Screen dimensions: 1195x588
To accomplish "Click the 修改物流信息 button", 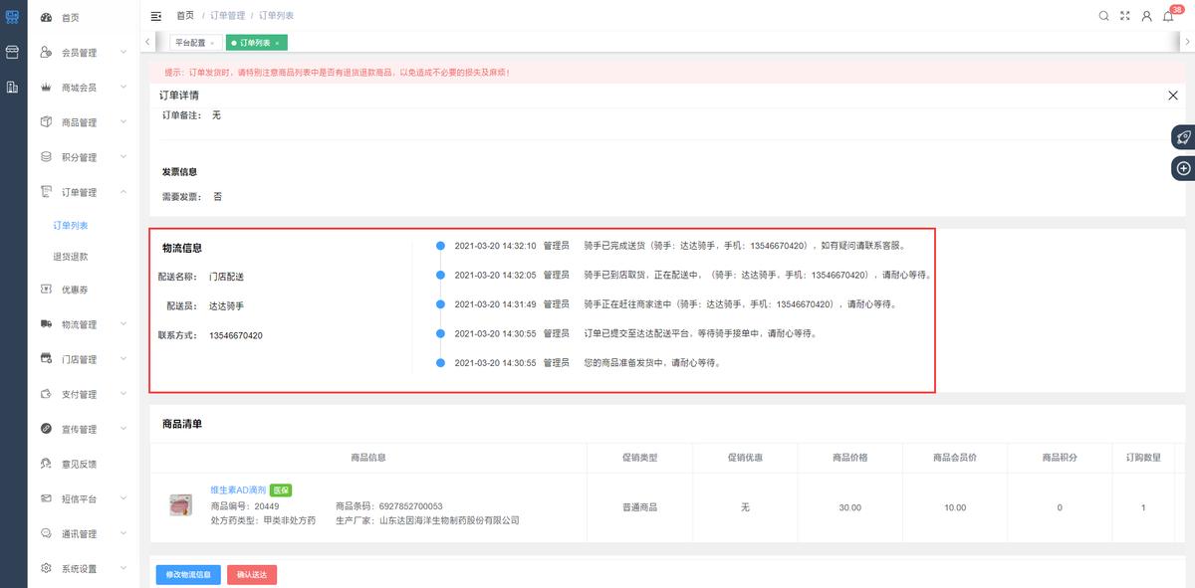I will tap(188, 574).
